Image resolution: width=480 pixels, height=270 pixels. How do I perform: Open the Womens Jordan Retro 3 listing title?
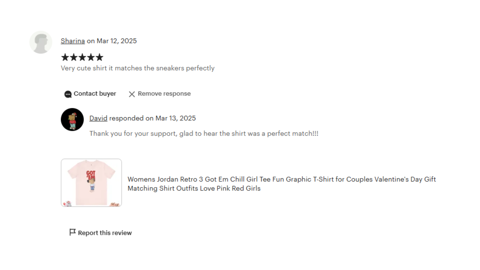(x=282, y=184)
